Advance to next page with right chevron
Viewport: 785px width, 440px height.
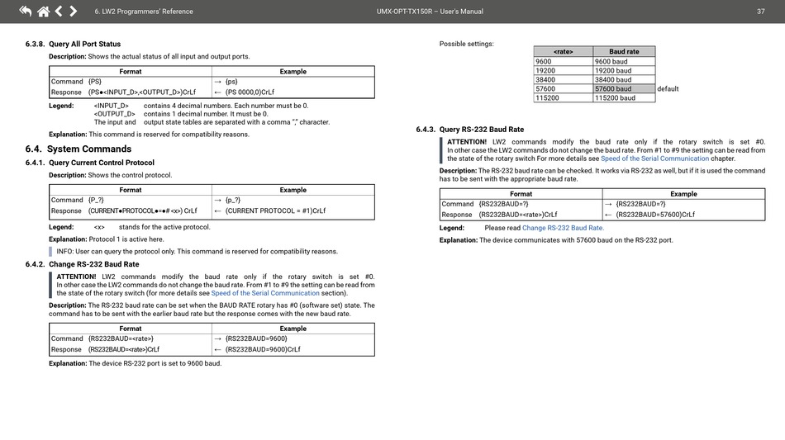(74, 11)
